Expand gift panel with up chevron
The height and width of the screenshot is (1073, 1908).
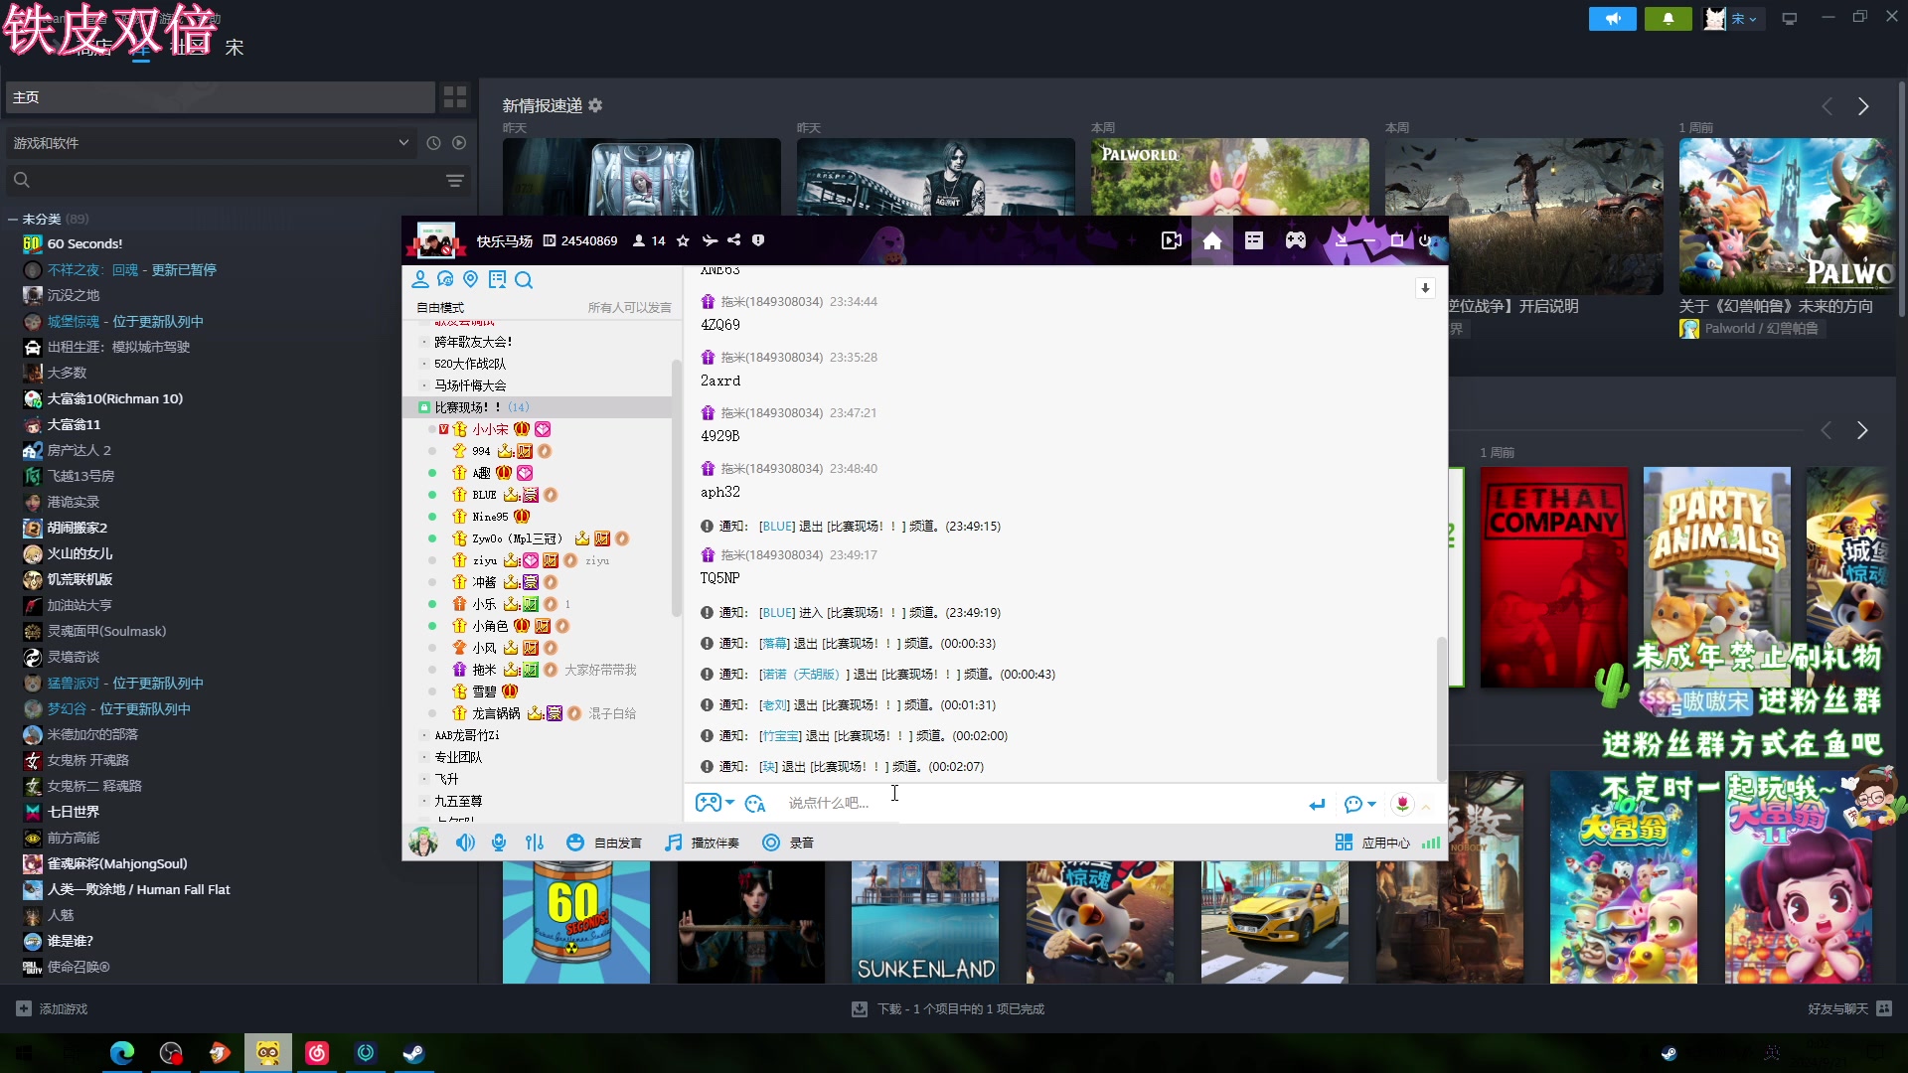[1426, 807]
